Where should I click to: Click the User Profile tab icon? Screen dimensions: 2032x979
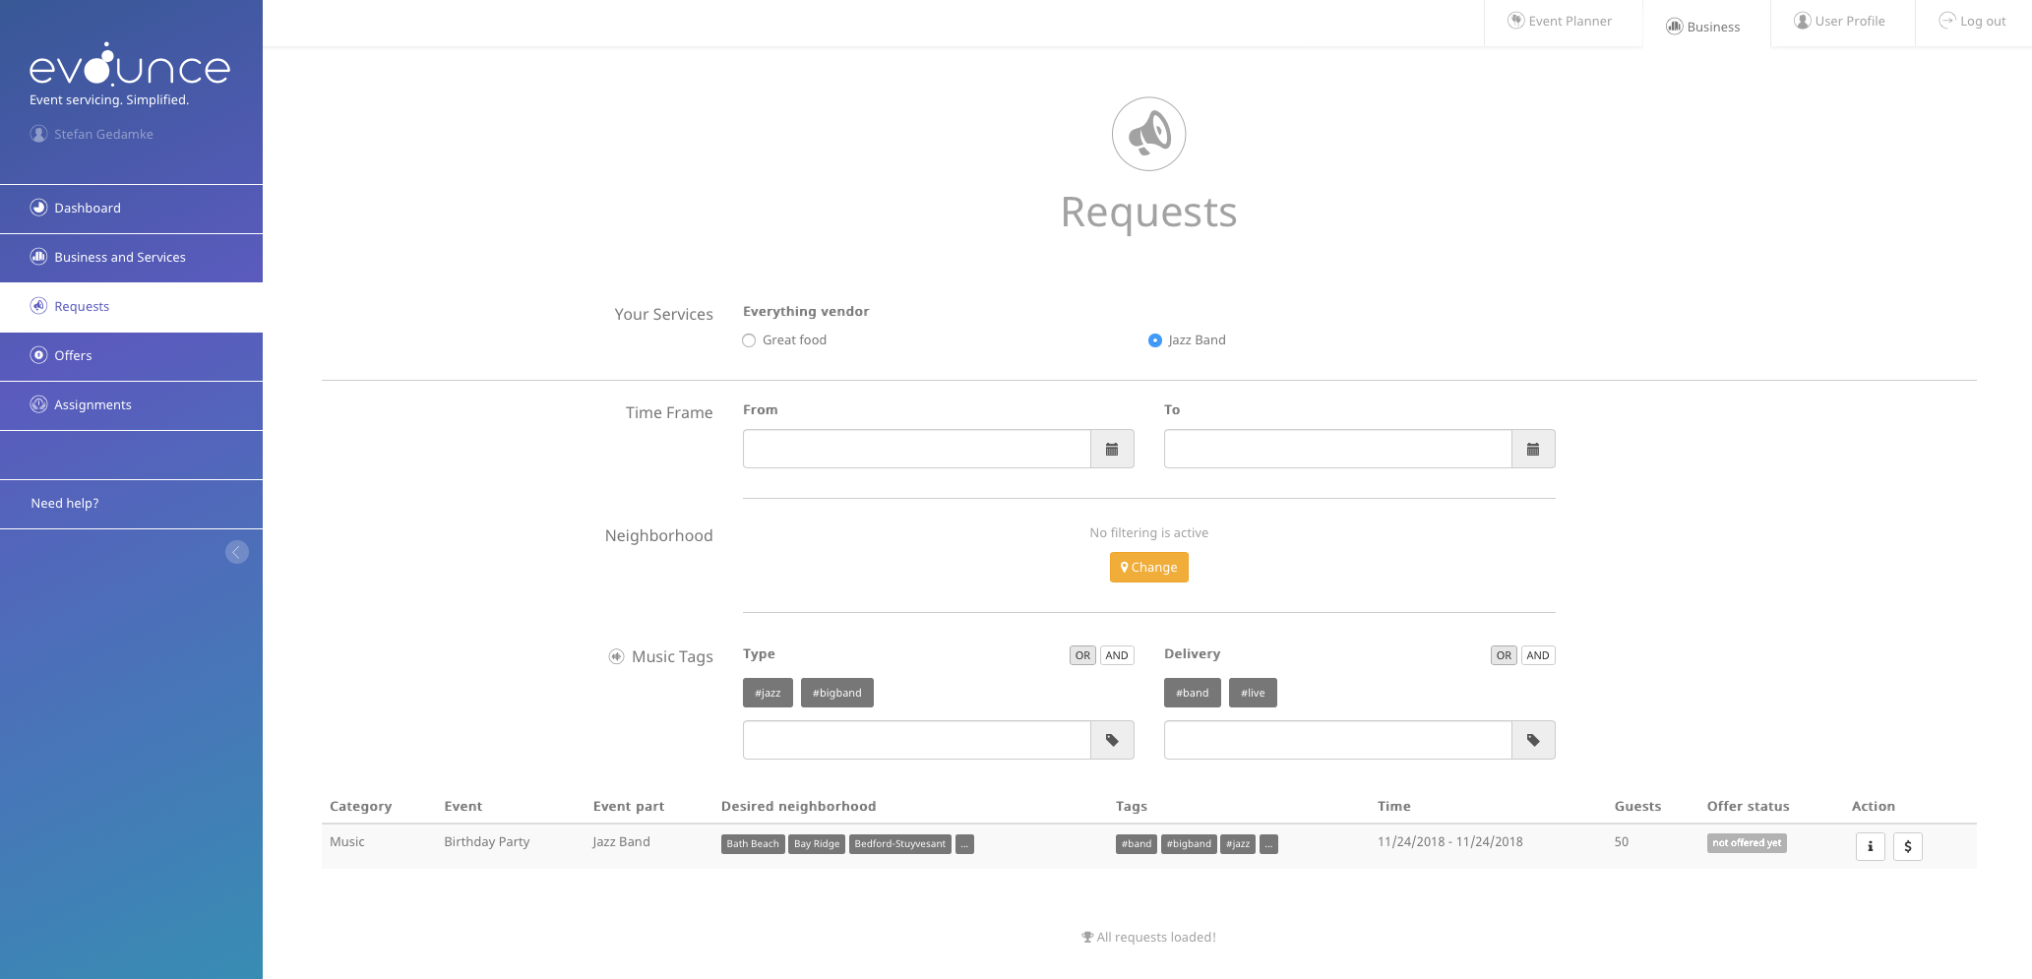[1803, 21]
